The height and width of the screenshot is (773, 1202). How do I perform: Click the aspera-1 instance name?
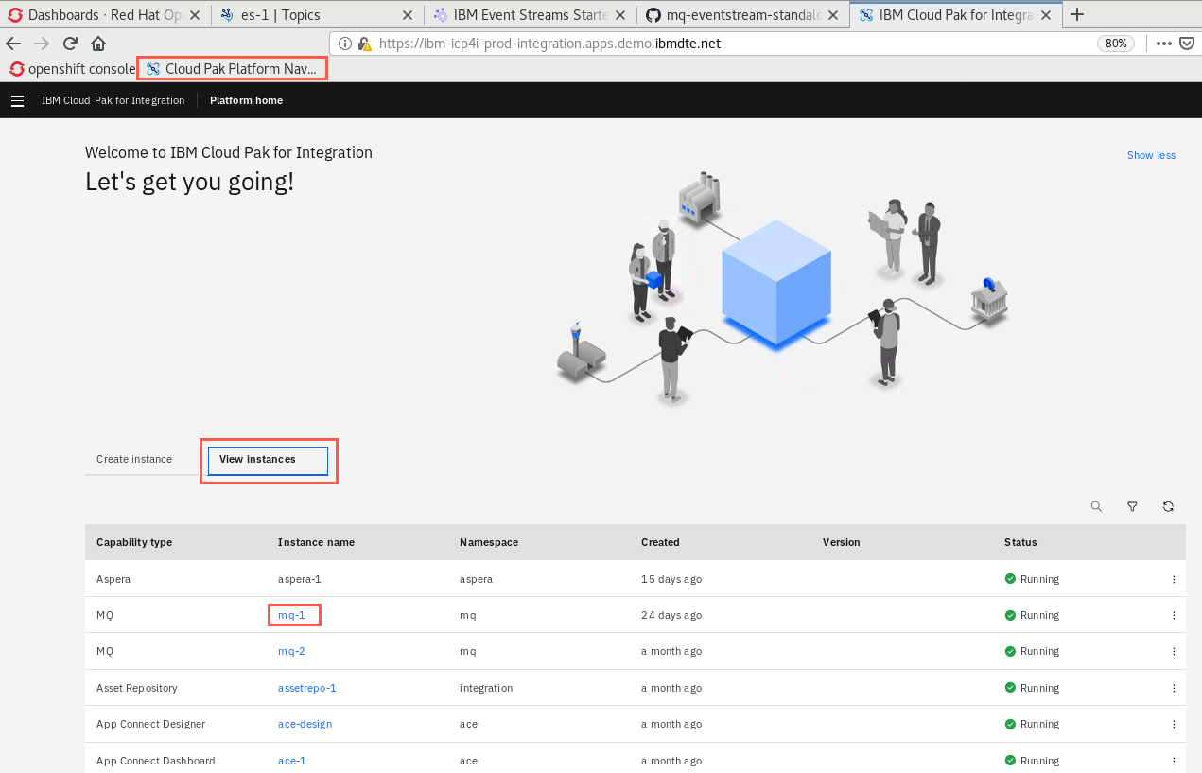click(x=300, y=579)
